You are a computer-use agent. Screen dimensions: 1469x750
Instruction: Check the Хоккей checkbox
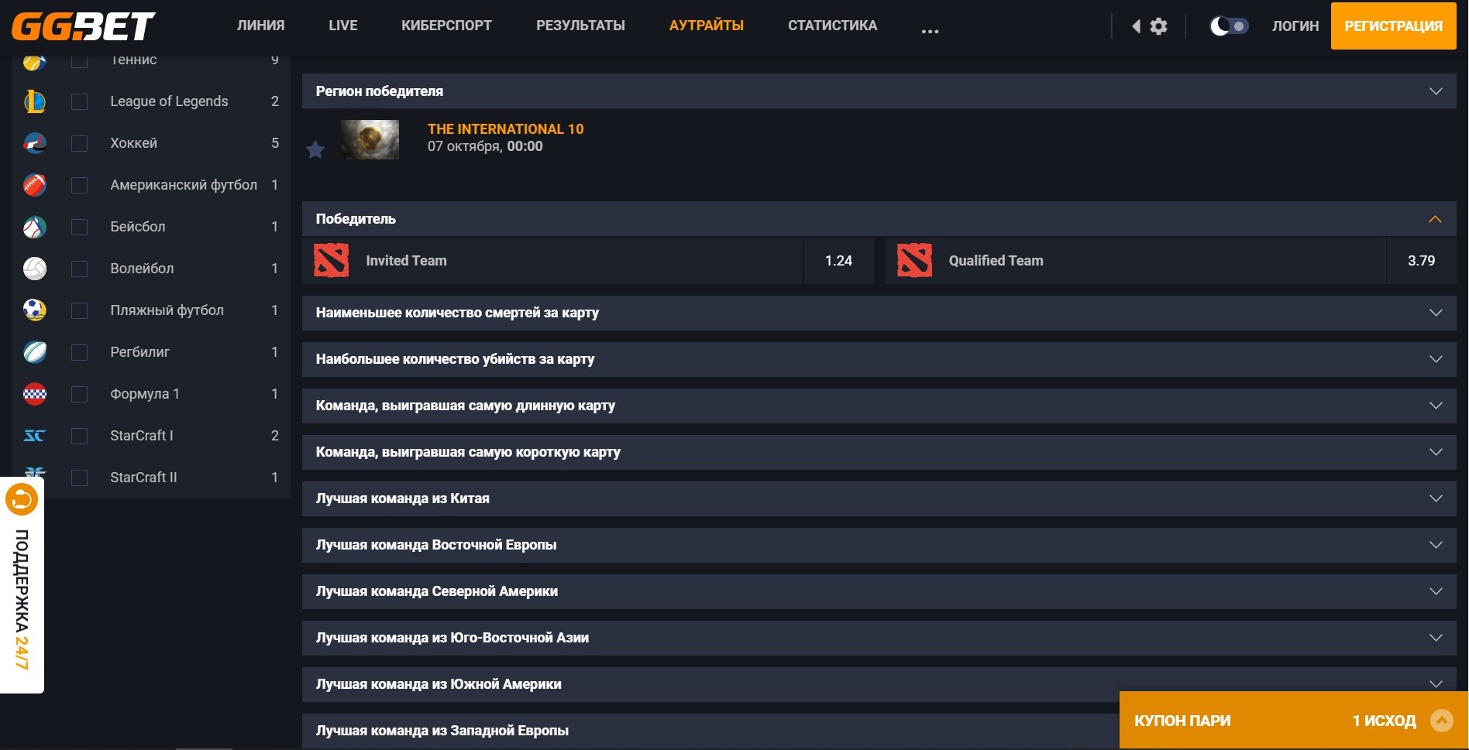pyautogui.click(x=80, y=143)
